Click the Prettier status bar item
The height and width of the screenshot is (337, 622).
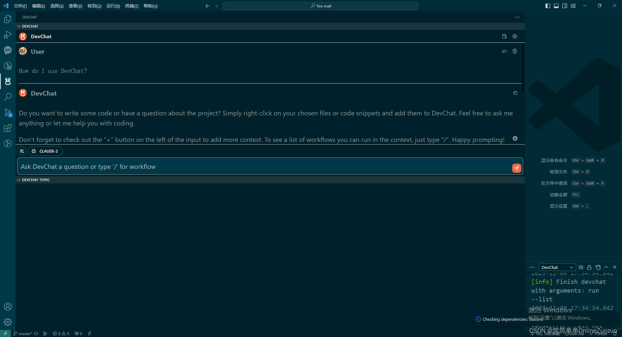pyautogui.click(x=599, y=334)
